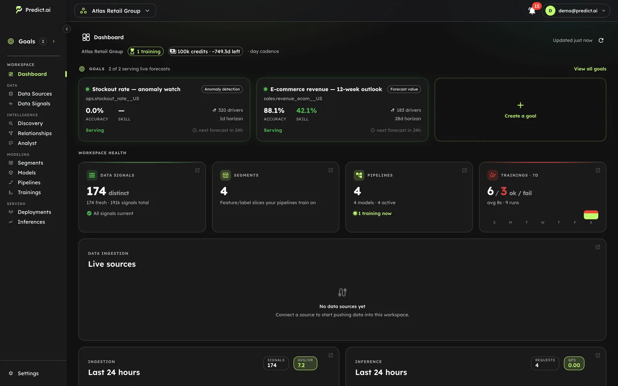Click the Trainings card chart icon
This screenshot has height=386, width=618.
[x=492, y=175]
